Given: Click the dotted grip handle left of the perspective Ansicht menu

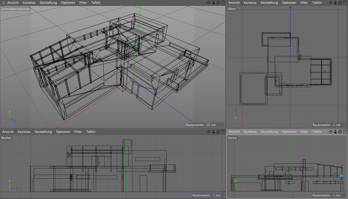Looking at the screenshot, I should 3,3.
